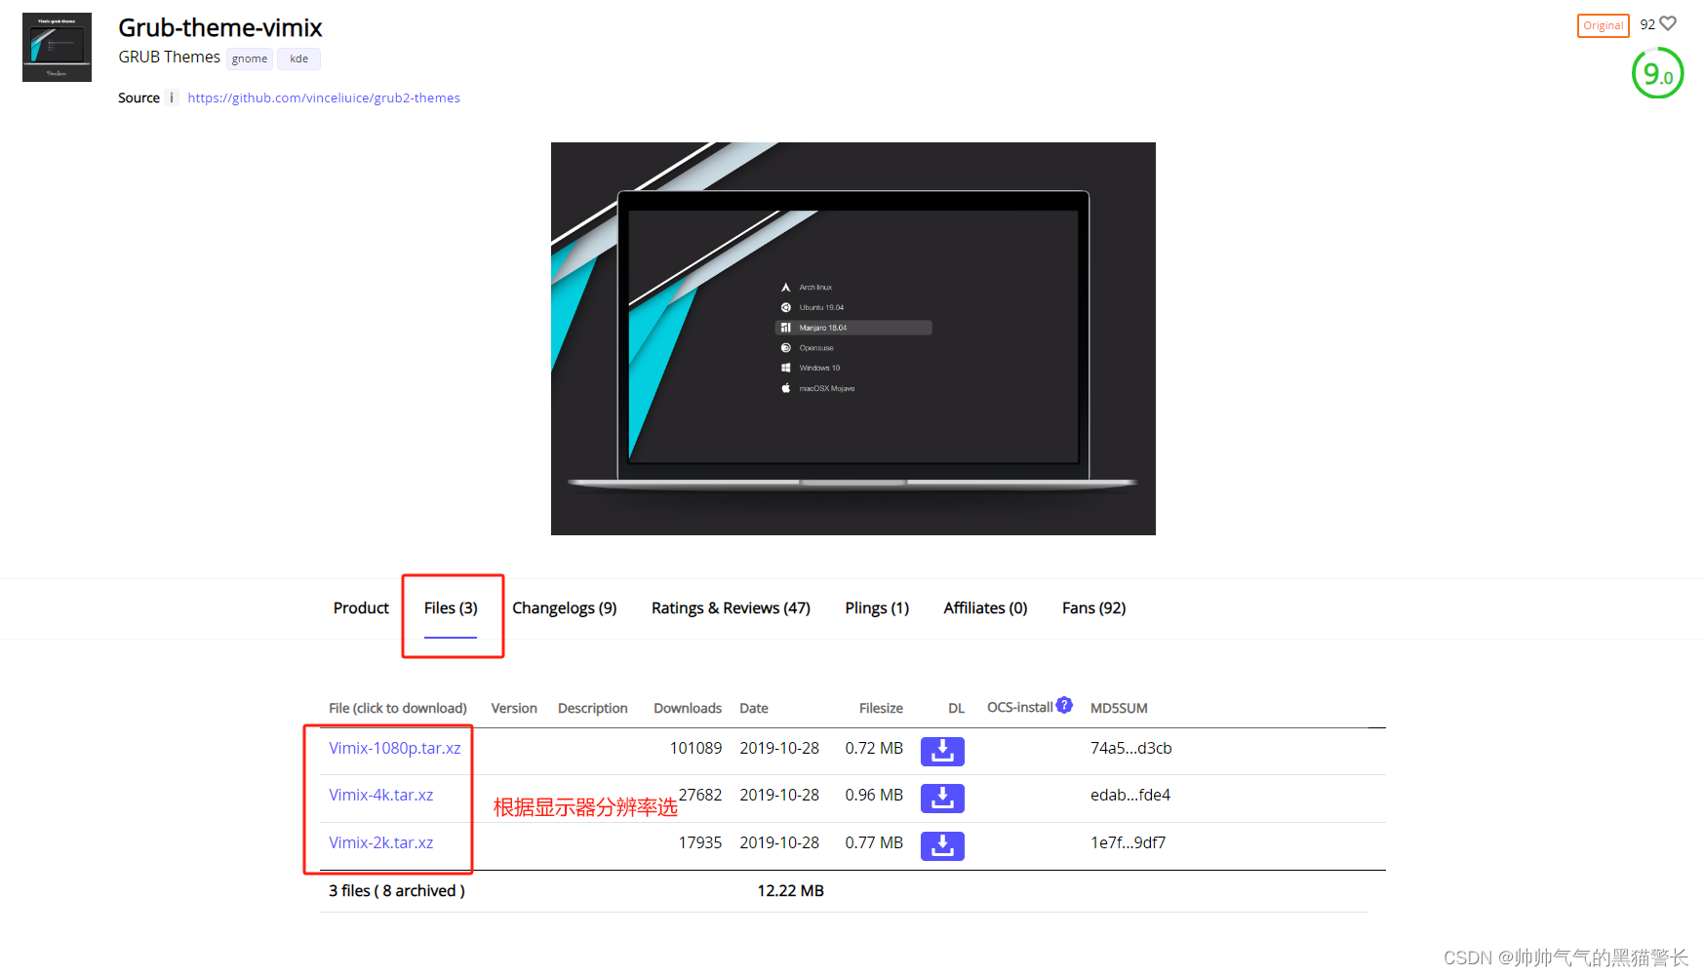Open the large laptop preview image

click(x=852, y=338)
